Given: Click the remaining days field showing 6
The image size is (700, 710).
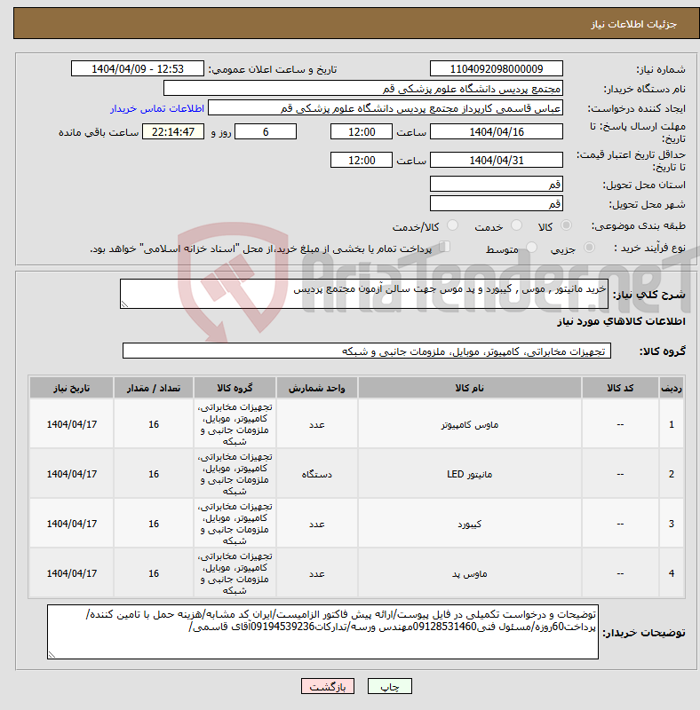Looking at the screenshot, I should pos(266,131).
